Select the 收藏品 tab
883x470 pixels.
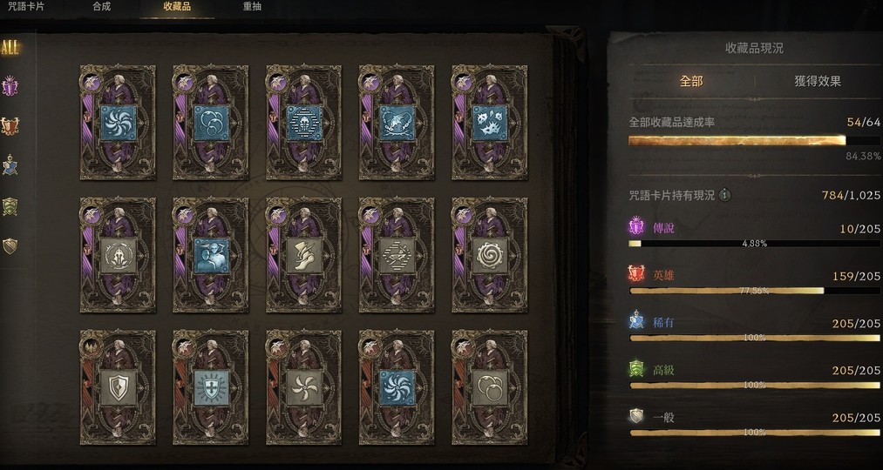(x=177, y=7)
